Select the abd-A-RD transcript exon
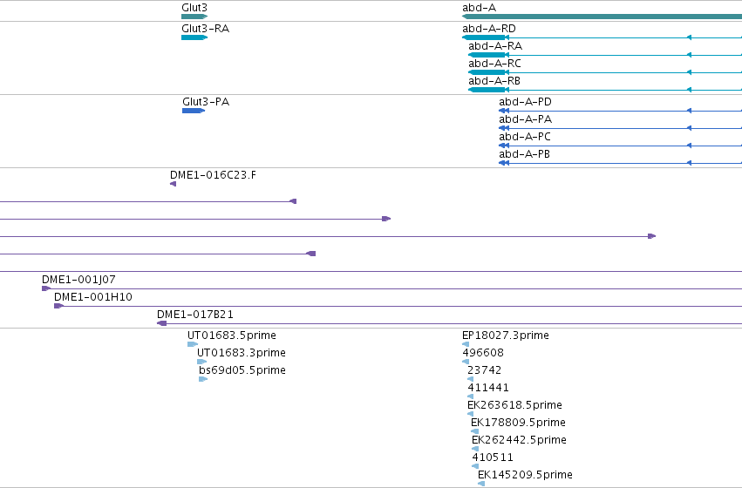 (x=484, y=37)
